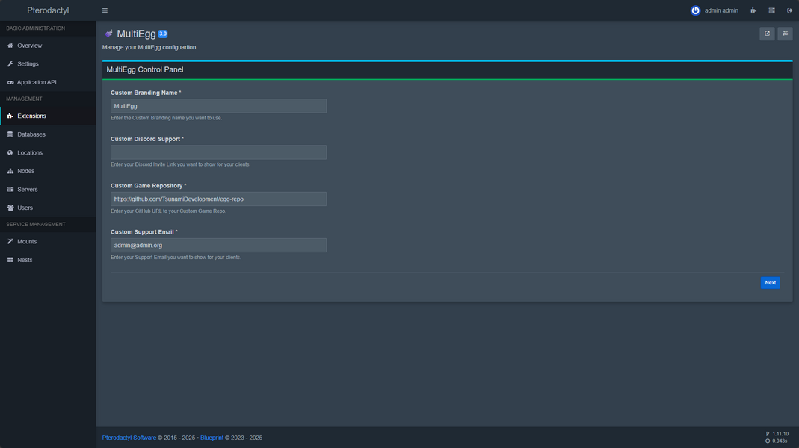Open the server list icon in header

(x=772, y=10)
